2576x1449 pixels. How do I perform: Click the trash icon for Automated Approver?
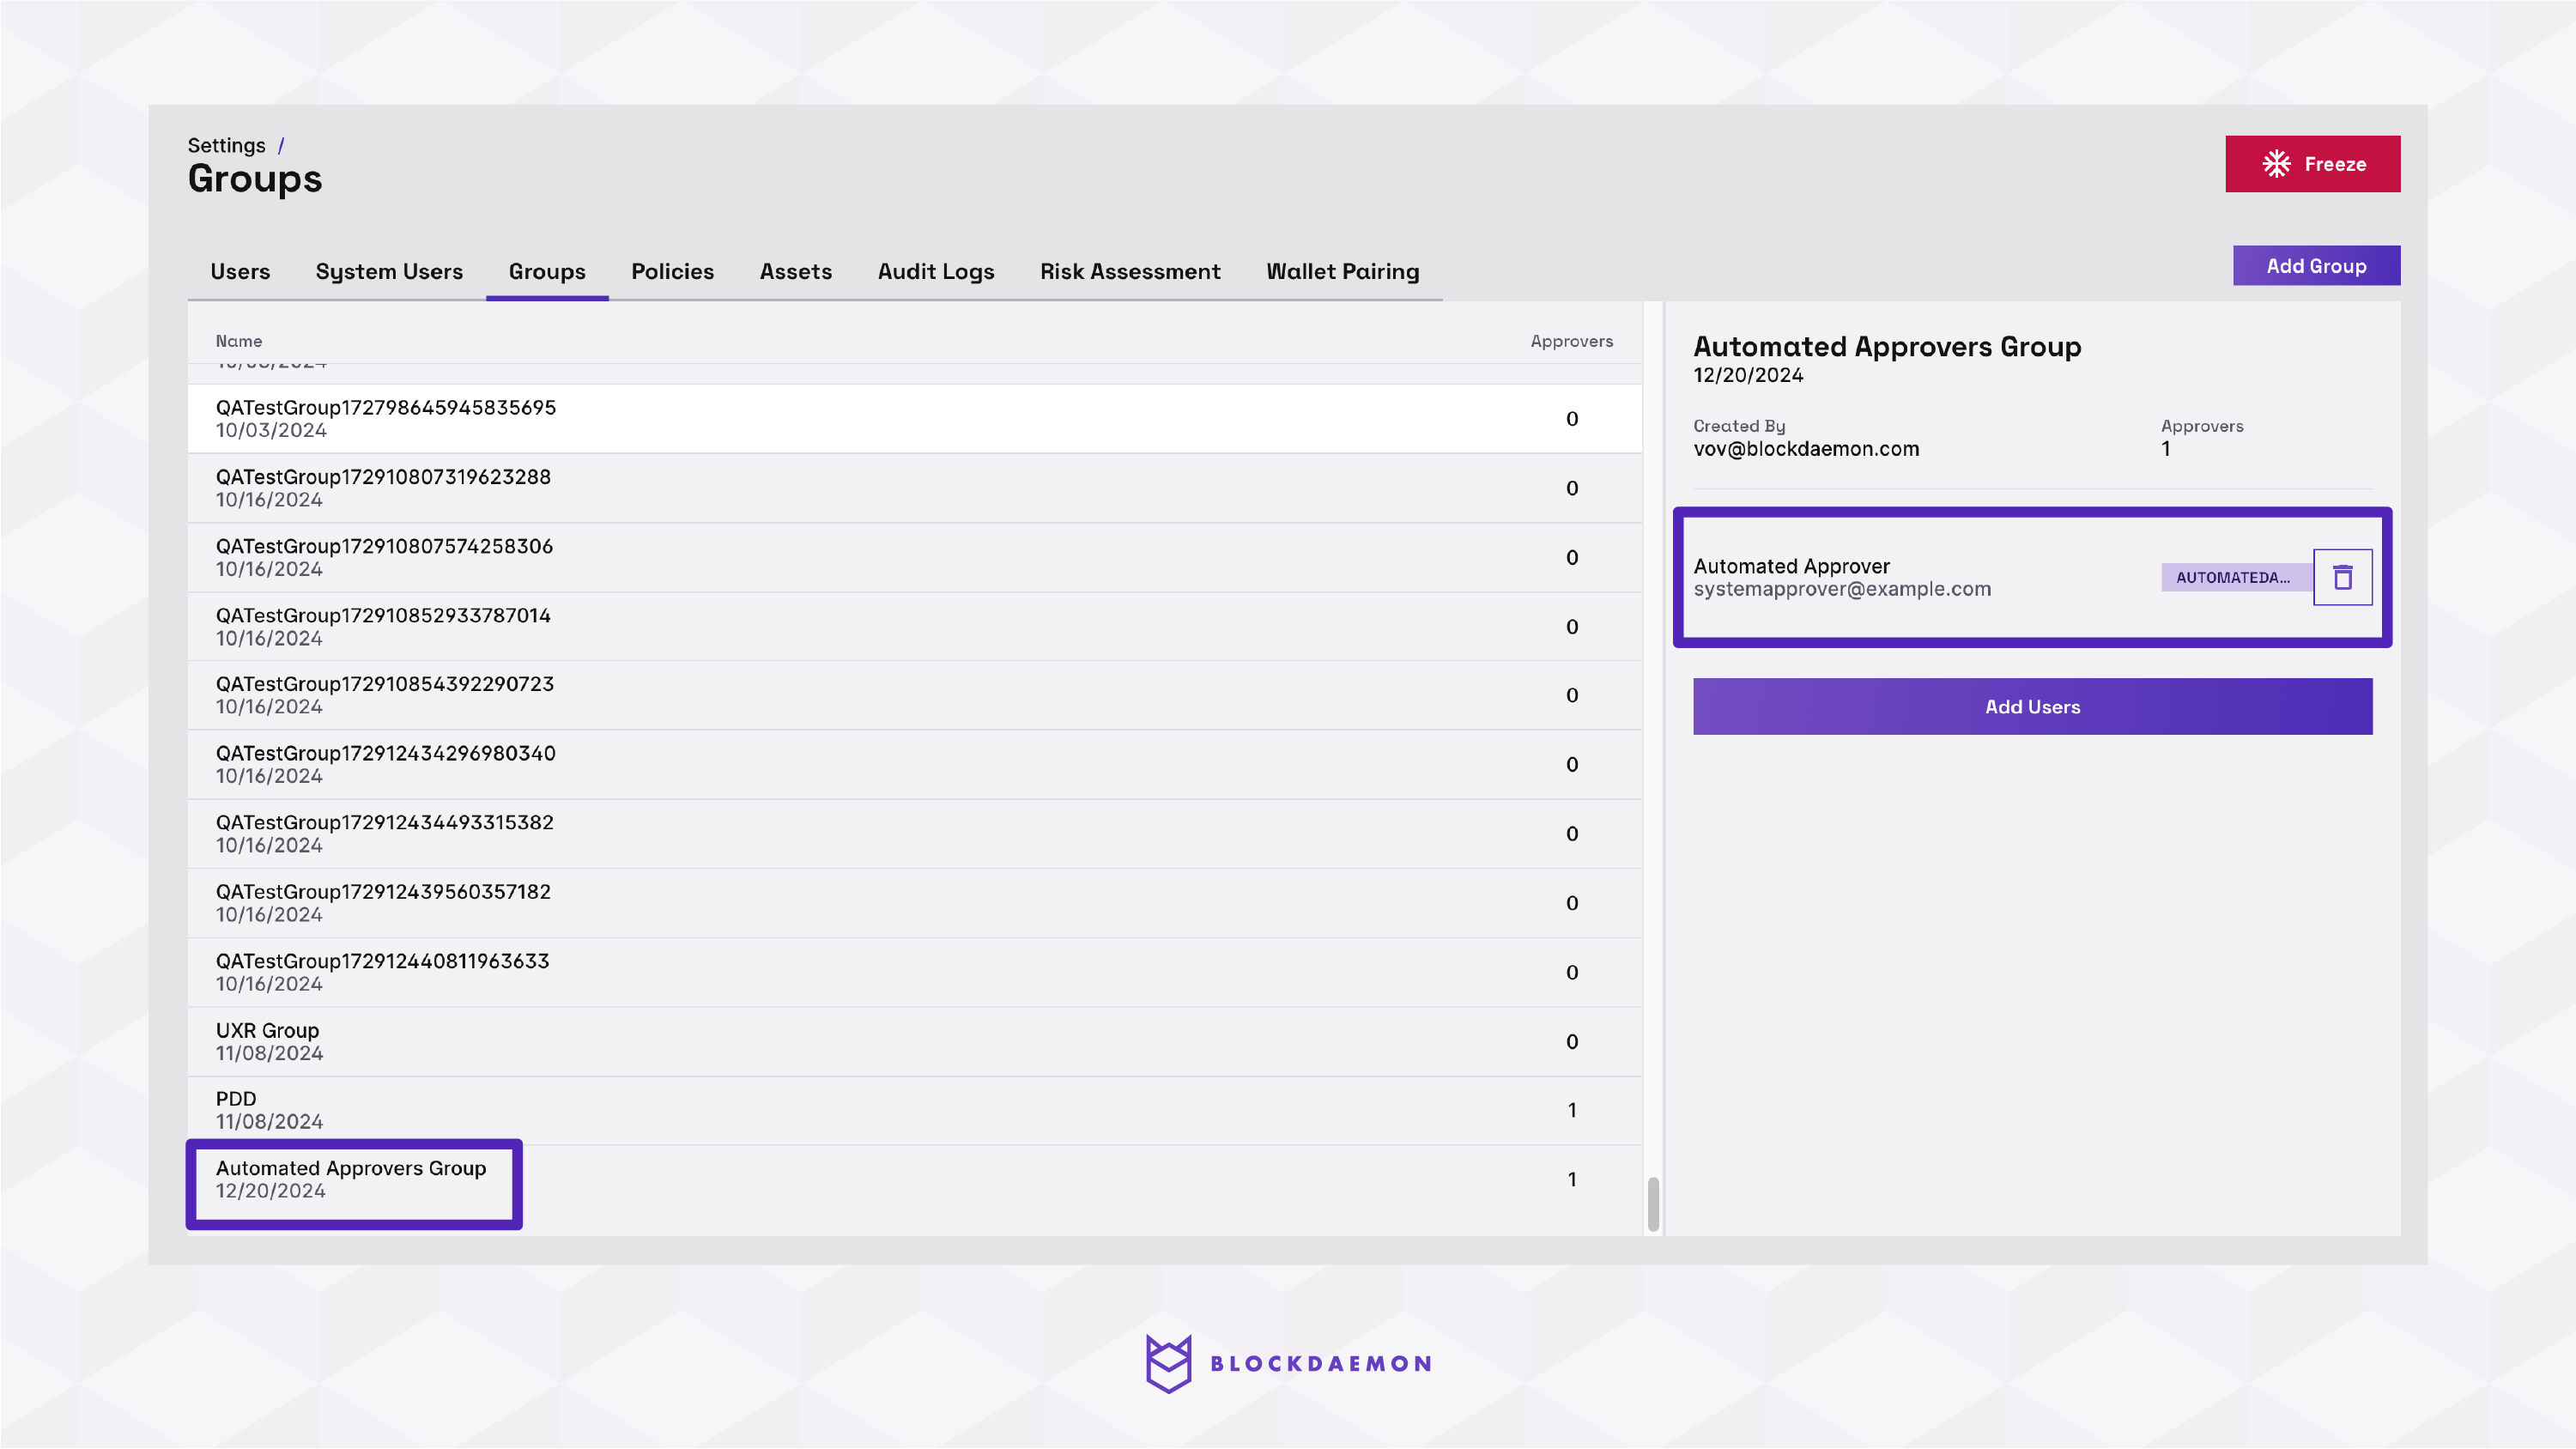(2342, 577)
